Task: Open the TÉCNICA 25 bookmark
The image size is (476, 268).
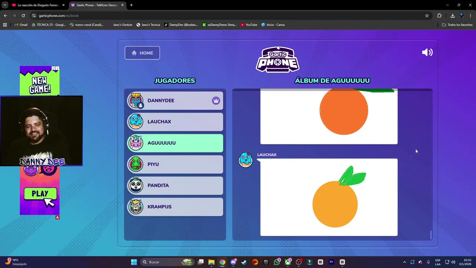Action: pos(49,25)
